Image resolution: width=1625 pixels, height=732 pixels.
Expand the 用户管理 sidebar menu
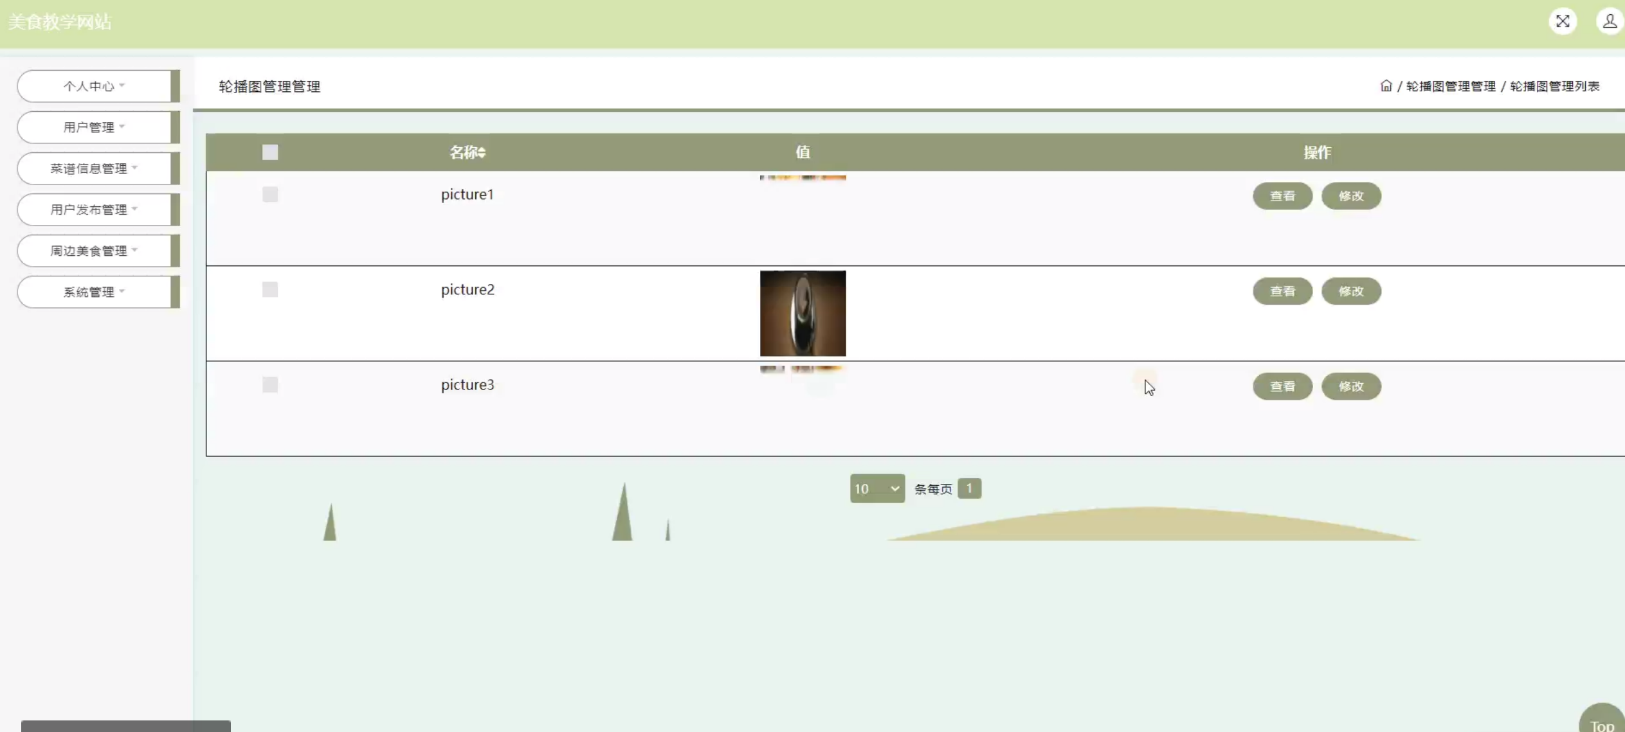point(94,127)
